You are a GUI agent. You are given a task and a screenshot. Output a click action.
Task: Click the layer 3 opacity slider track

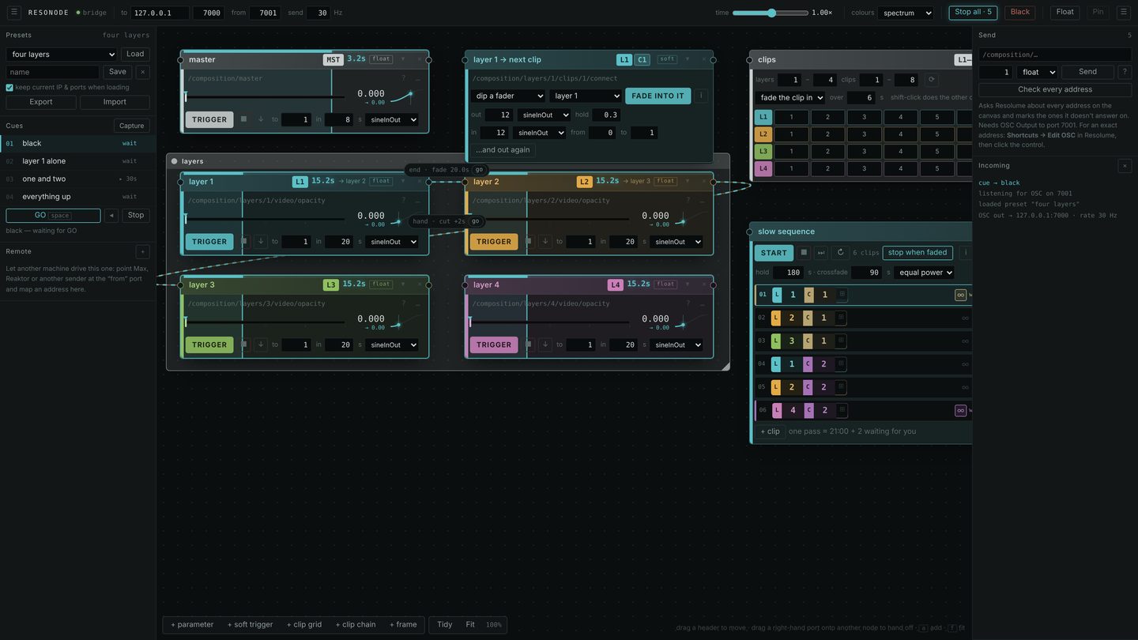point(265,322)
